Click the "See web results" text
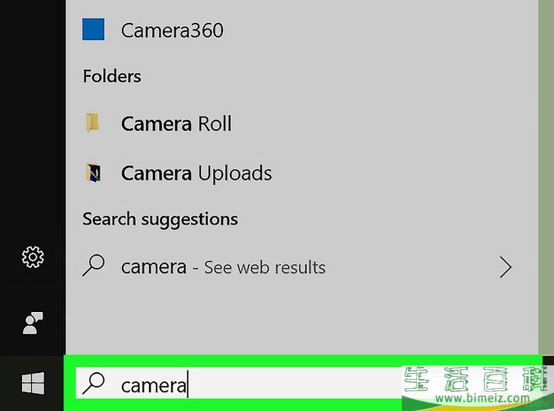Screen dimensions: 554x411 (265, 268)
